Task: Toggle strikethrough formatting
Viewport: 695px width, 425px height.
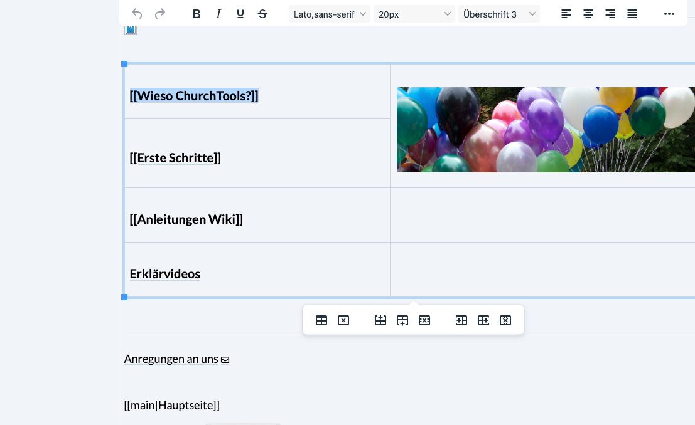Action: 262,14
